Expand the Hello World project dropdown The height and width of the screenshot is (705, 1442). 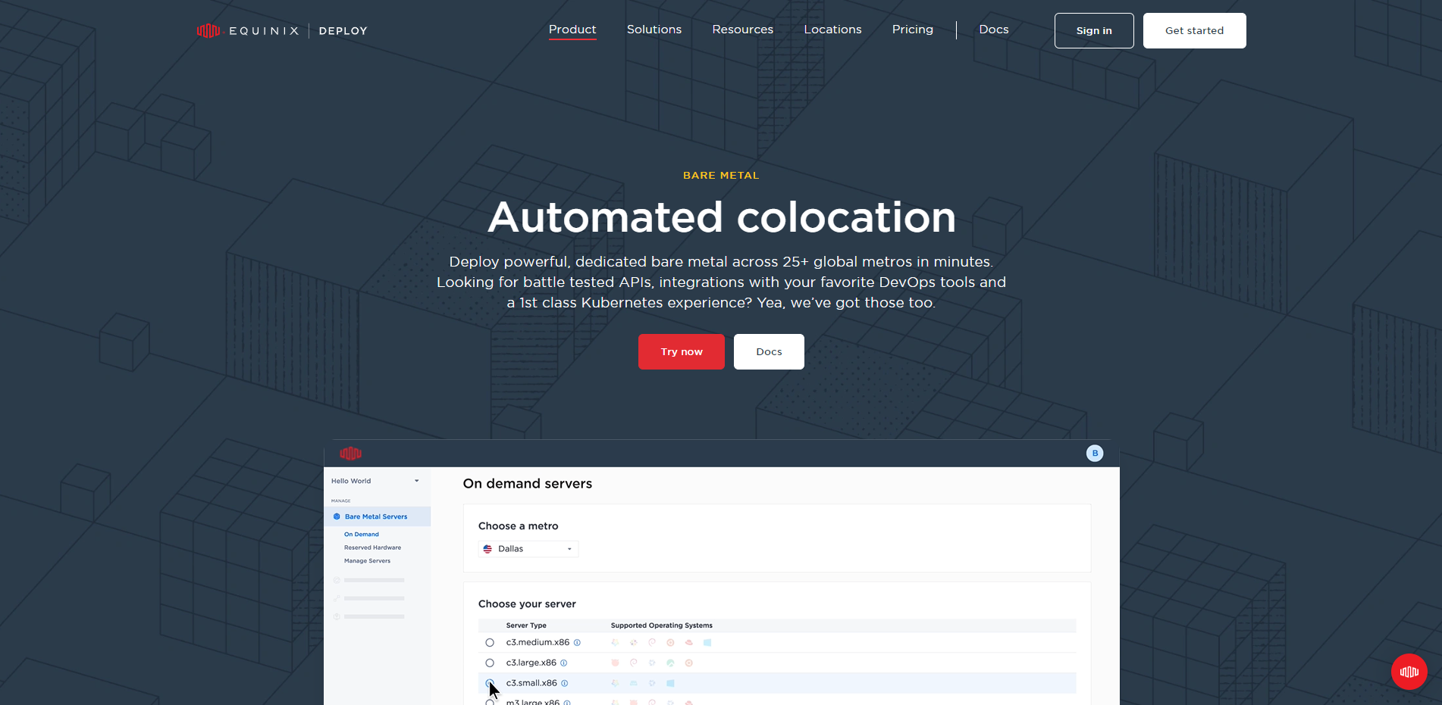(375, 481)
